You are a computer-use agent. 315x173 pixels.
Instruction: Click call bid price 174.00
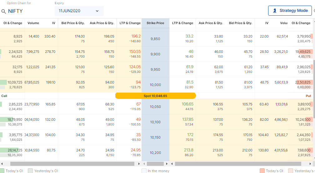(80, 36)
